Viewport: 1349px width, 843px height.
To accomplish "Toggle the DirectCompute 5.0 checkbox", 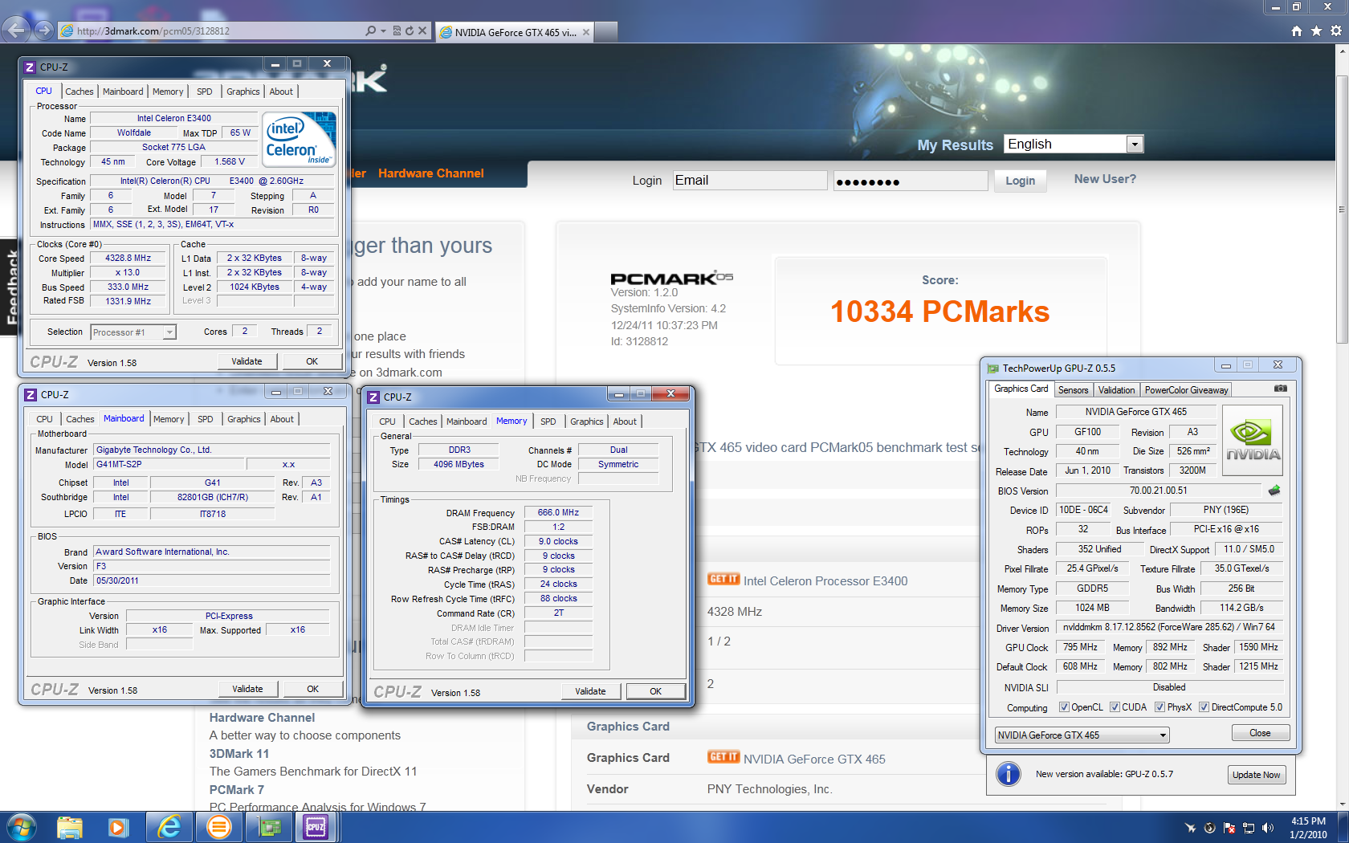I will pos(1204,707).
